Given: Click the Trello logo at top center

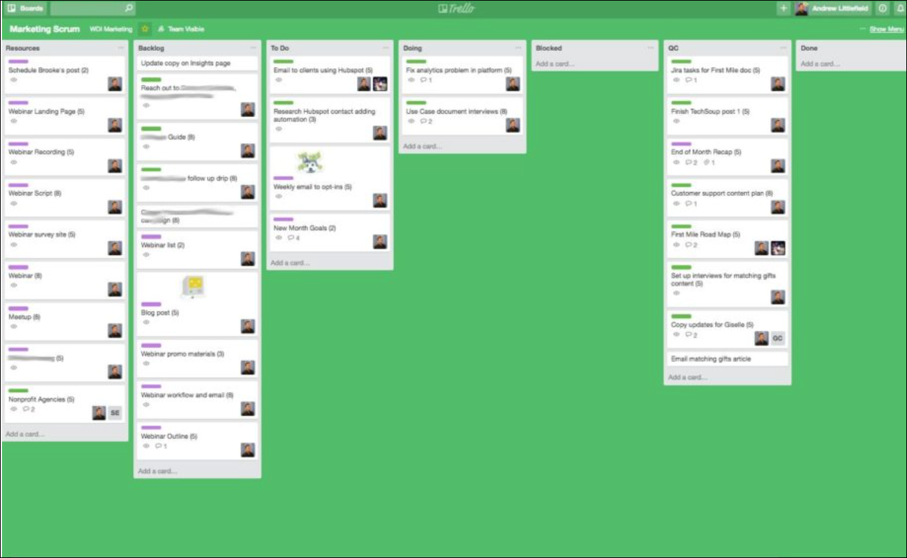Looking at the screenshot, I should point(456,9).
